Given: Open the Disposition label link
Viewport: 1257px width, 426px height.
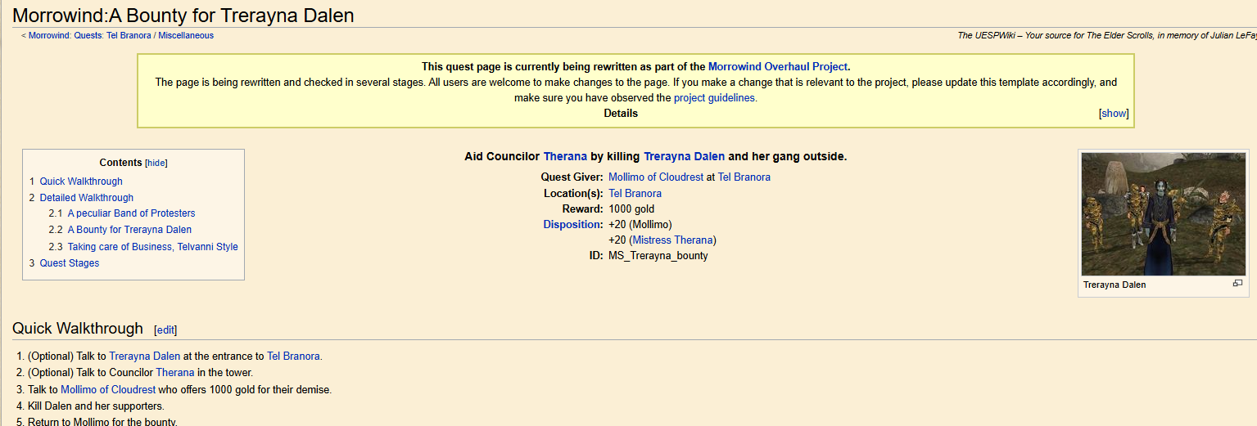Looking at the screenshot, I should coord(572,224).
